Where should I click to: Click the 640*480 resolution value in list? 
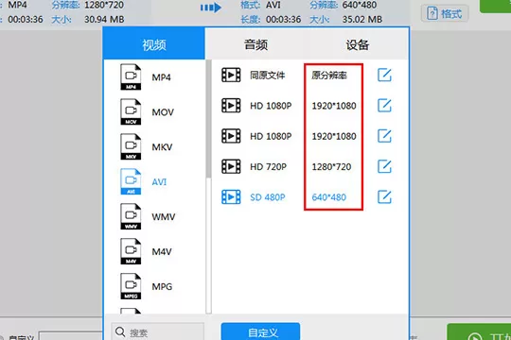(329, 197)
